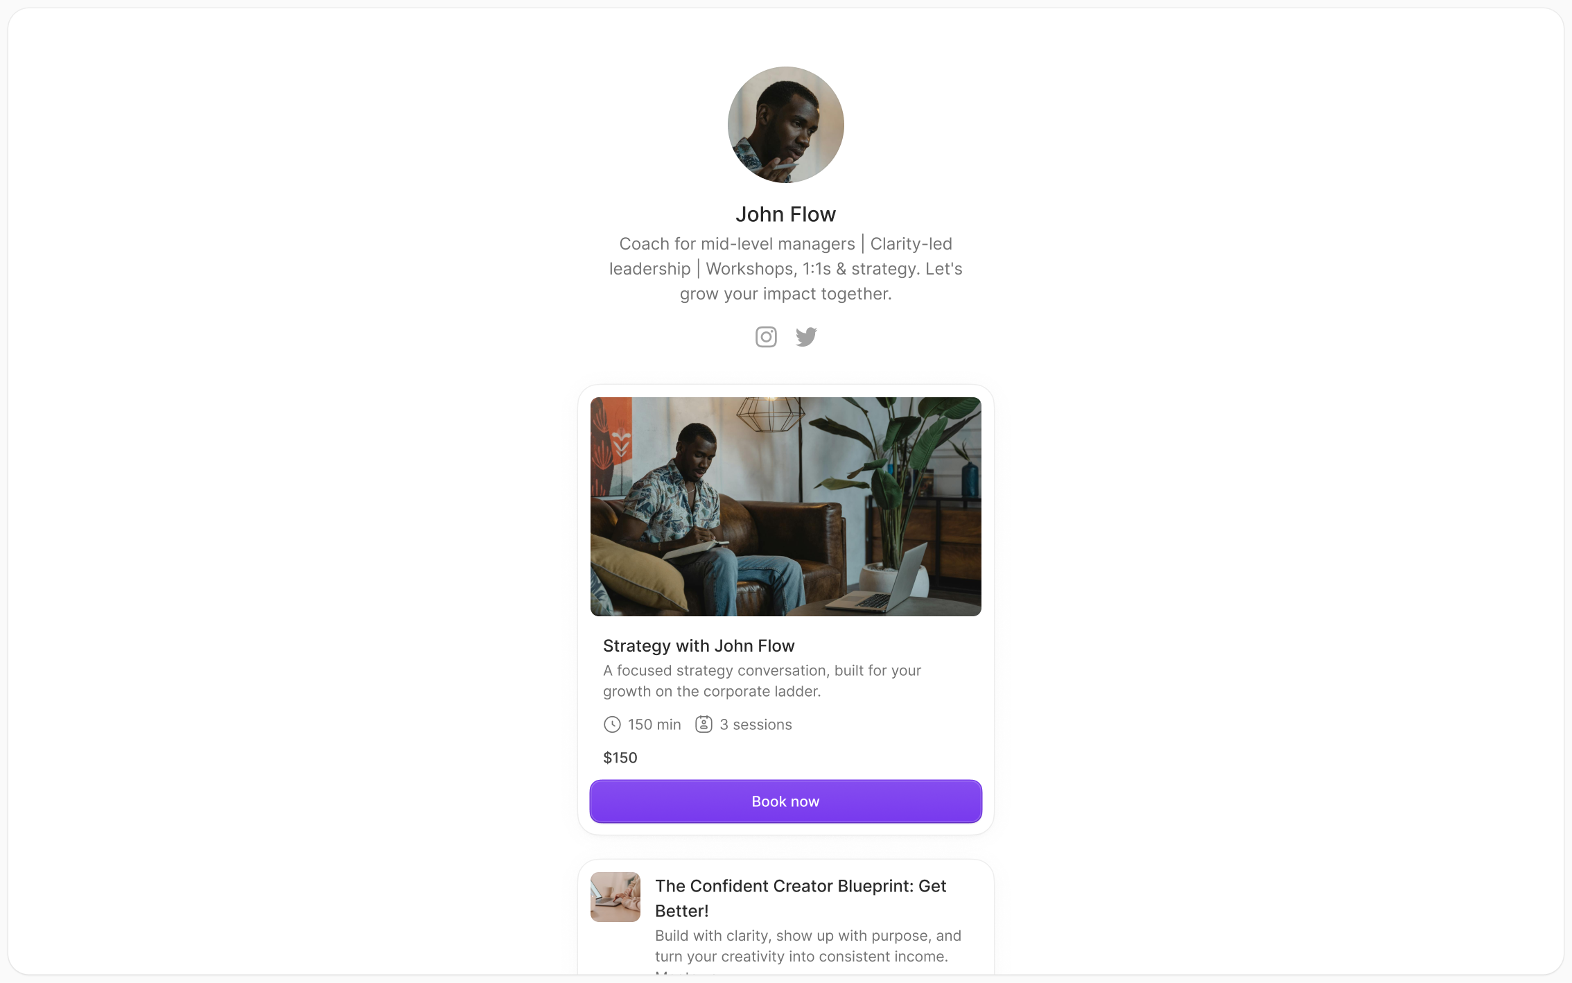The height and width of the screenshot is (983, 1572).
Task: Click the clock icon beside 150 min
Action: [612, 724]
